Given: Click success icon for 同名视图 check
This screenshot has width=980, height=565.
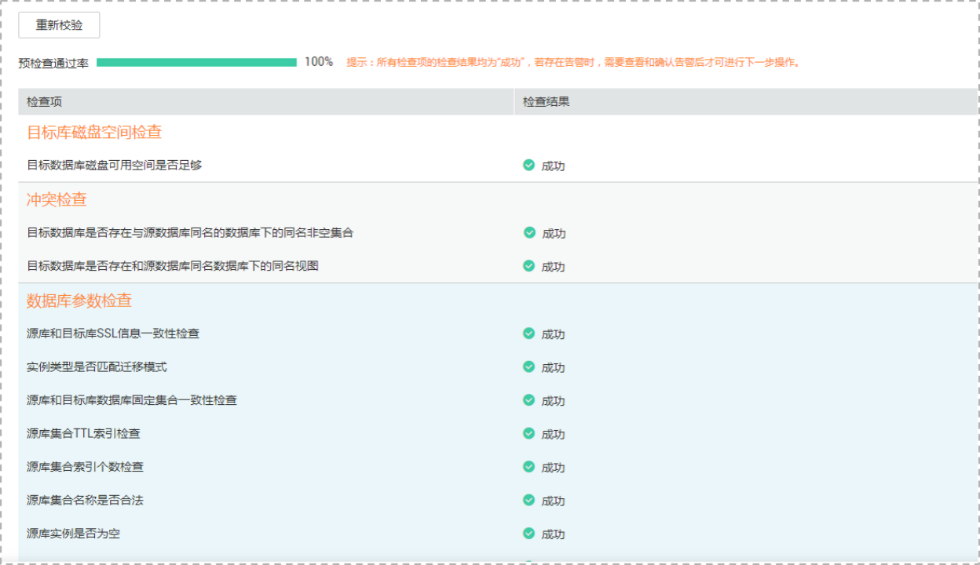Looking at the screenshot, I should point(528,266).
